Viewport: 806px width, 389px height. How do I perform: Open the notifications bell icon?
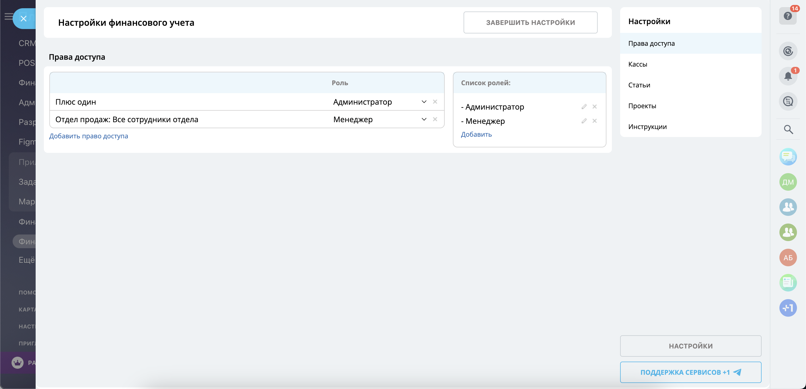pos(788,76)
